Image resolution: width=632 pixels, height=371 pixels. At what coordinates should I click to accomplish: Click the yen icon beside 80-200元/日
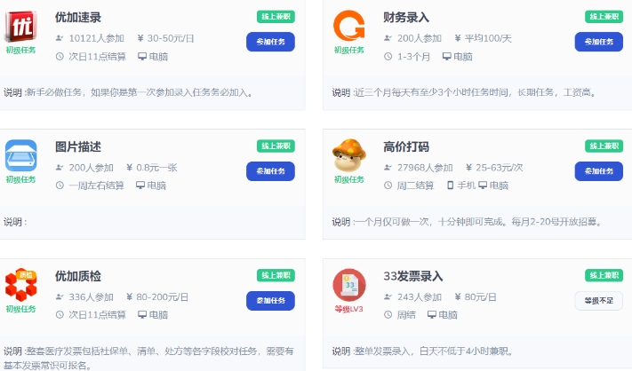[x=130, y=297]
